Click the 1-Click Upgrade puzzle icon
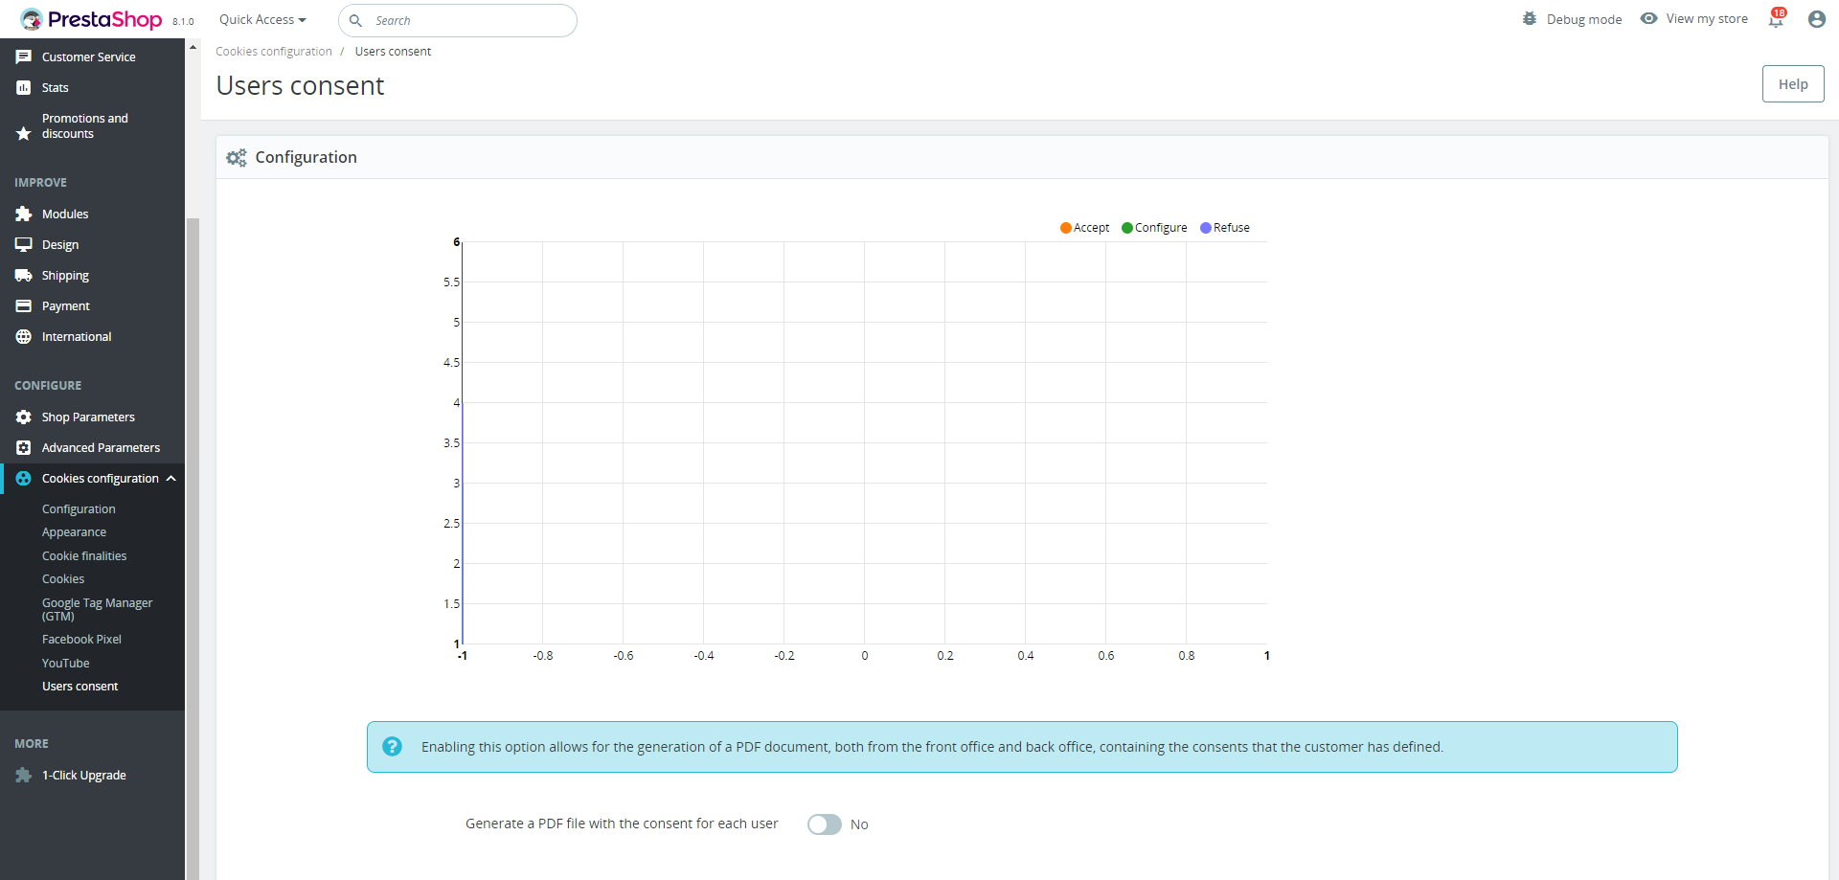Viewport: 1839px width, 880px height. [x=24, y=775]
